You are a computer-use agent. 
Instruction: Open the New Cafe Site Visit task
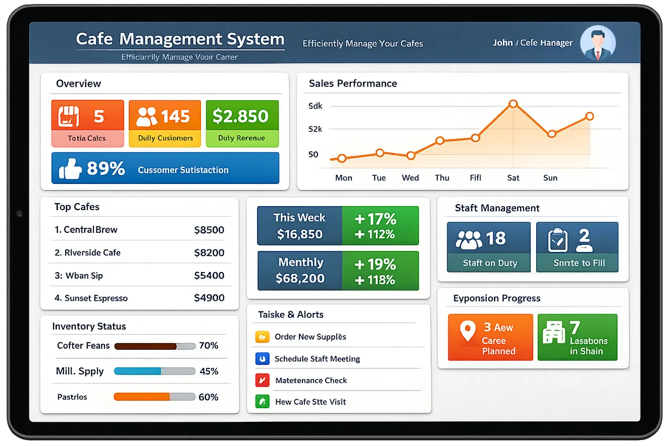coord(337,402)
